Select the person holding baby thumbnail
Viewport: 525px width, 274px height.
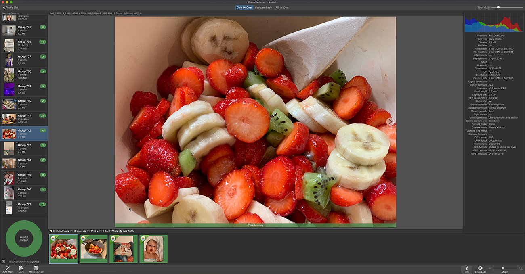click(x=124, y=249)
